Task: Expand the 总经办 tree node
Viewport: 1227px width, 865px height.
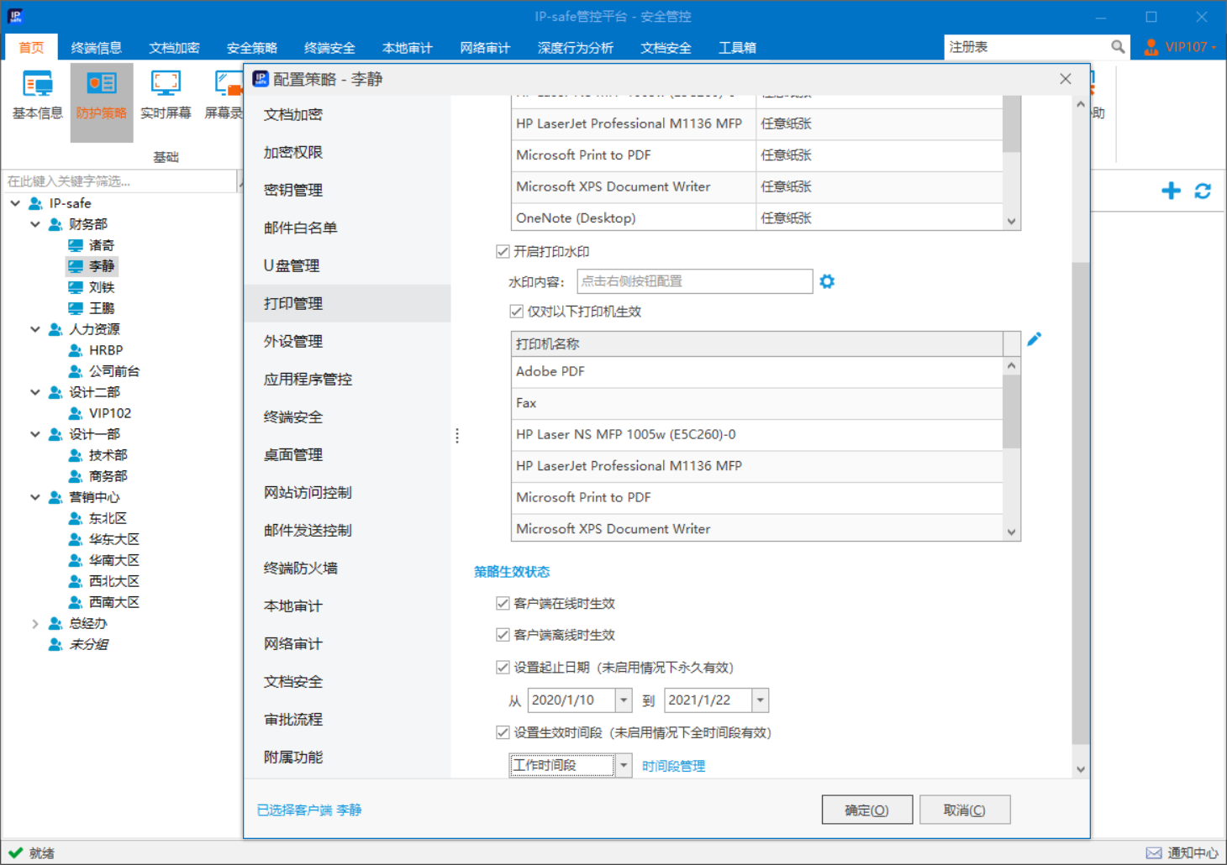Action: [35, 623]
